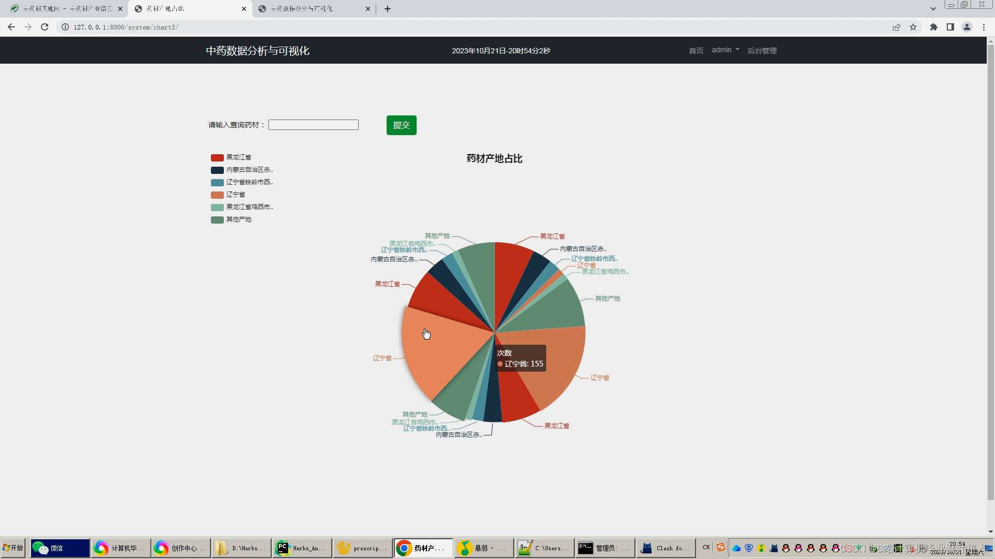Select 首页 menu item
The width and height of the screenshot is (995, 559).
click(x=695, y=50)
